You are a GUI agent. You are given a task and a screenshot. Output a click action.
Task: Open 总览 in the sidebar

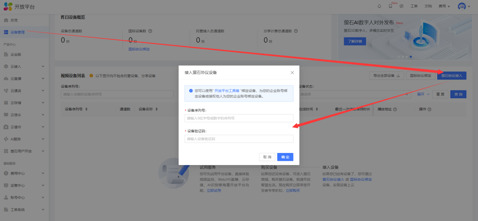point(14,20)
